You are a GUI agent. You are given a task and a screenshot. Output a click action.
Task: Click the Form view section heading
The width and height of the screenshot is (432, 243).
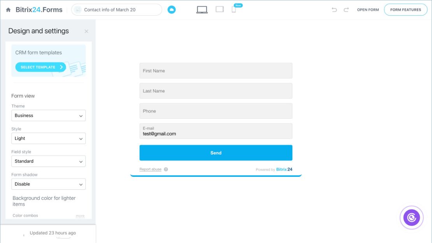[23, 96]
